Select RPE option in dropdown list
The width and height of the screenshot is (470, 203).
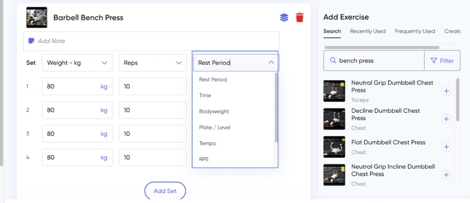[x=204, y=159]
